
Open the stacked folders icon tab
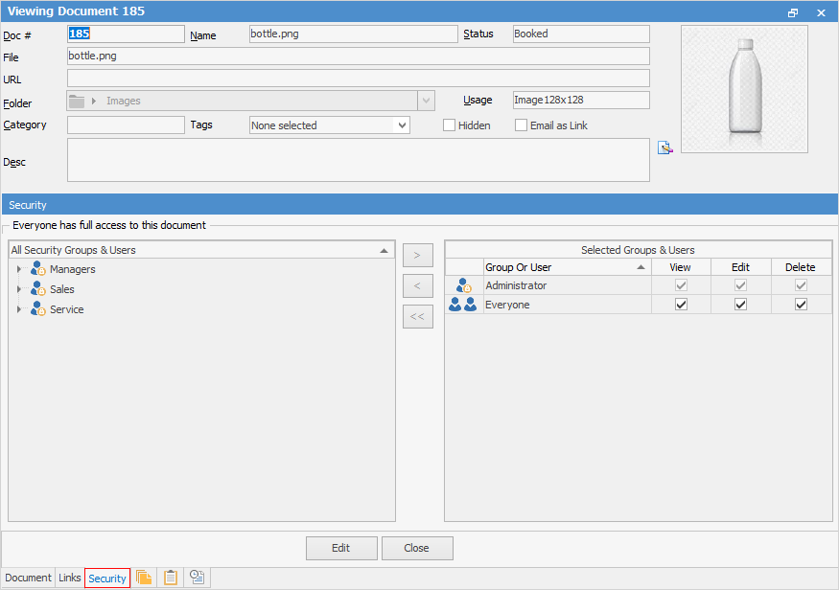click(x=144, y=577)
